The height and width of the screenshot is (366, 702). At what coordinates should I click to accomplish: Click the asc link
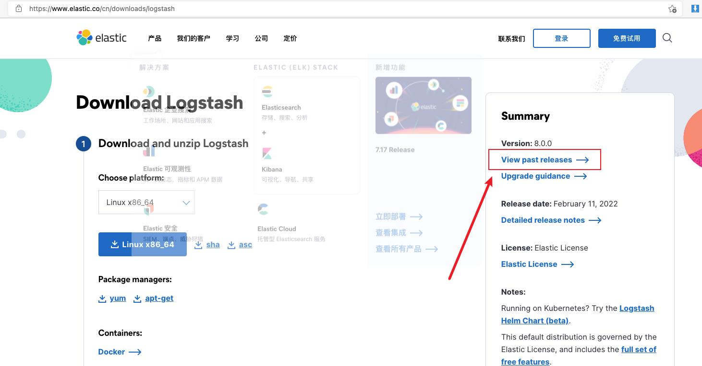(245, 245)
